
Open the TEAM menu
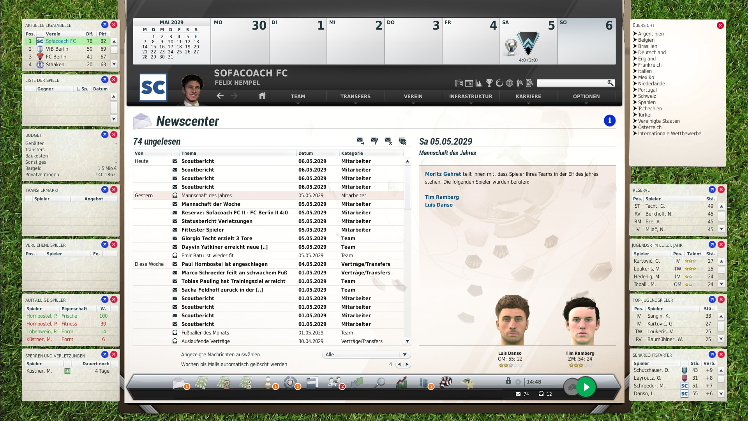pyautogui.click(x=298, y=96)
